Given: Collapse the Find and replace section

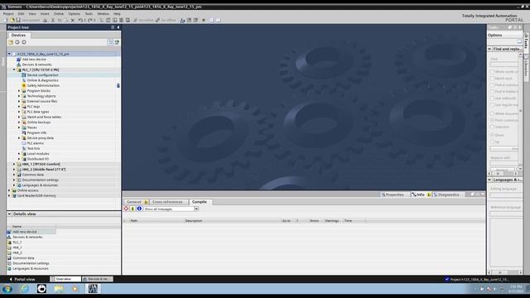Looking at the screenshot, I should 489,50.
